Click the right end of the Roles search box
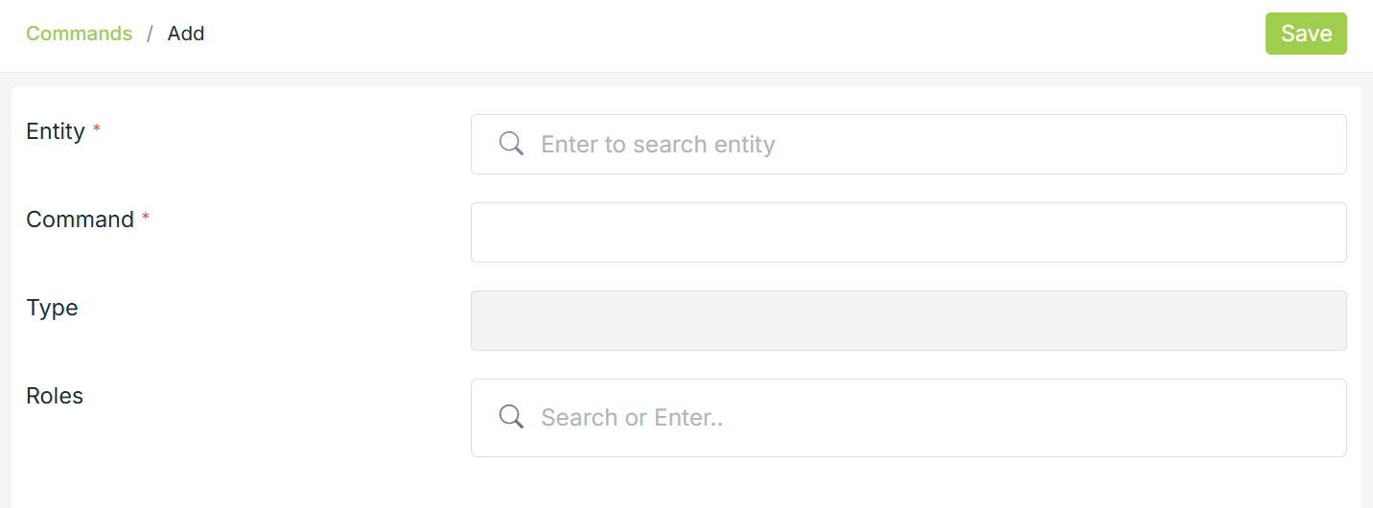The image size is (1373, 508). 1314,418
